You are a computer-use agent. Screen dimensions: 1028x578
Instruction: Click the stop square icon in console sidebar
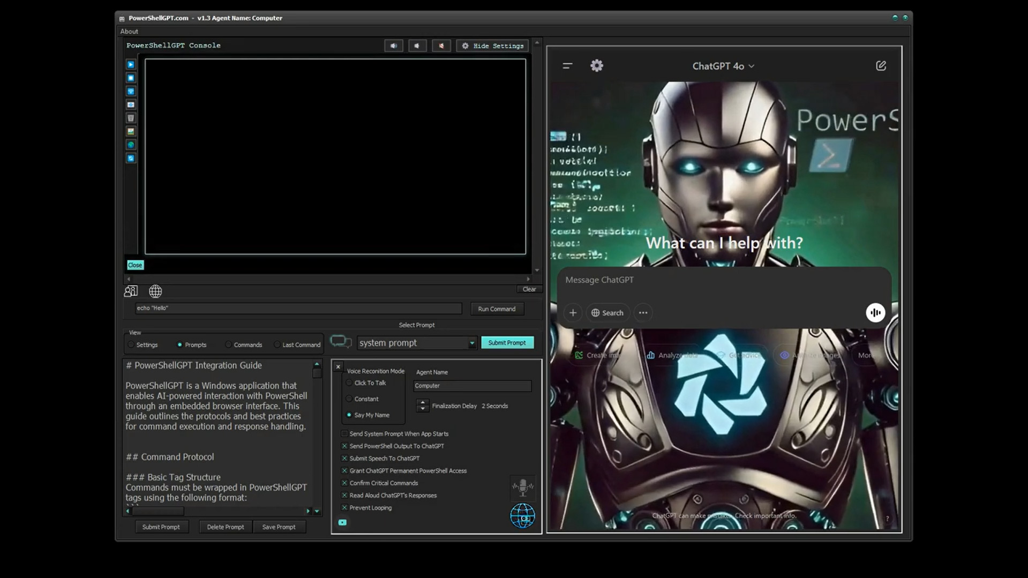click(x=131, y=78)
